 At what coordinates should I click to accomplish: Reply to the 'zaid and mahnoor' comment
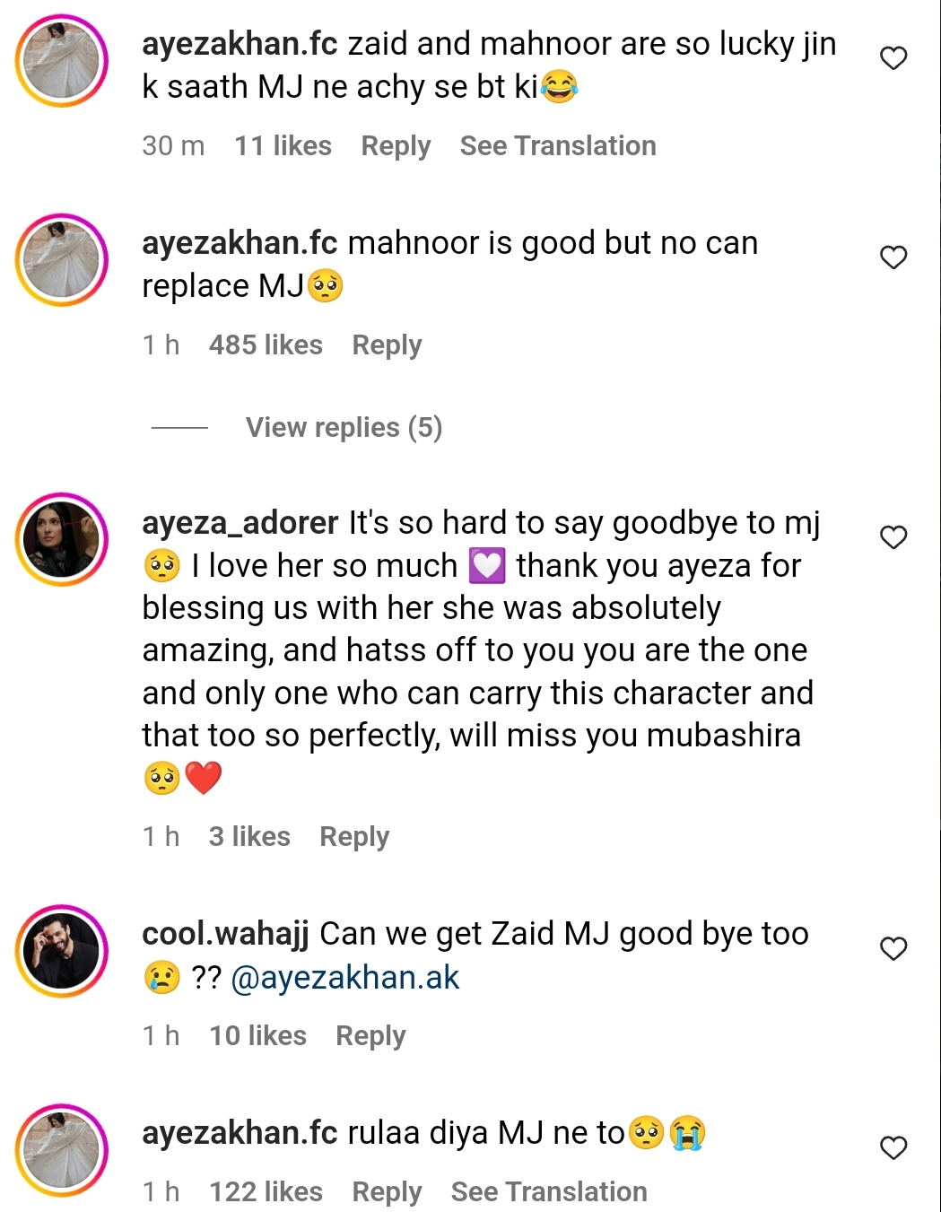pos(396,146)
